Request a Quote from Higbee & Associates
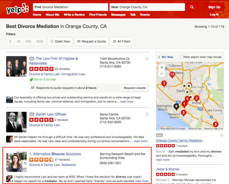Image resolution: width=229 pixels, height=184 pixels. (135, 88)
